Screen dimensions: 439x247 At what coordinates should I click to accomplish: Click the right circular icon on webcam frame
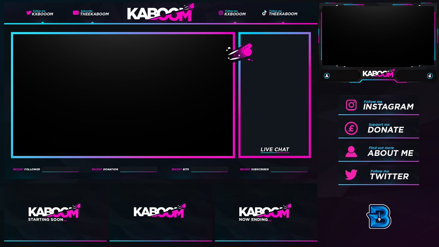tap(430, 76)
